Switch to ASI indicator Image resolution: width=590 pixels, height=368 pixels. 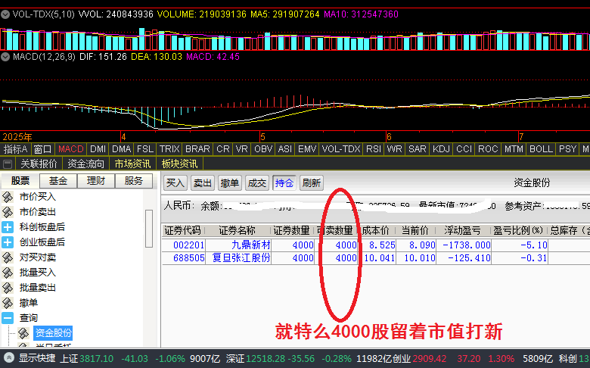click(x=285, y=149)
